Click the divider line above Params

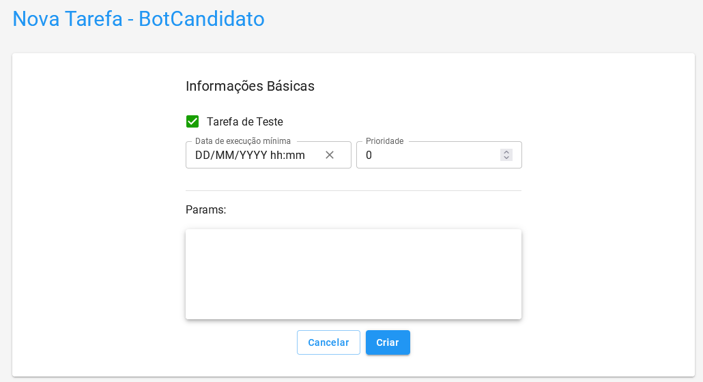coord(354,191)
